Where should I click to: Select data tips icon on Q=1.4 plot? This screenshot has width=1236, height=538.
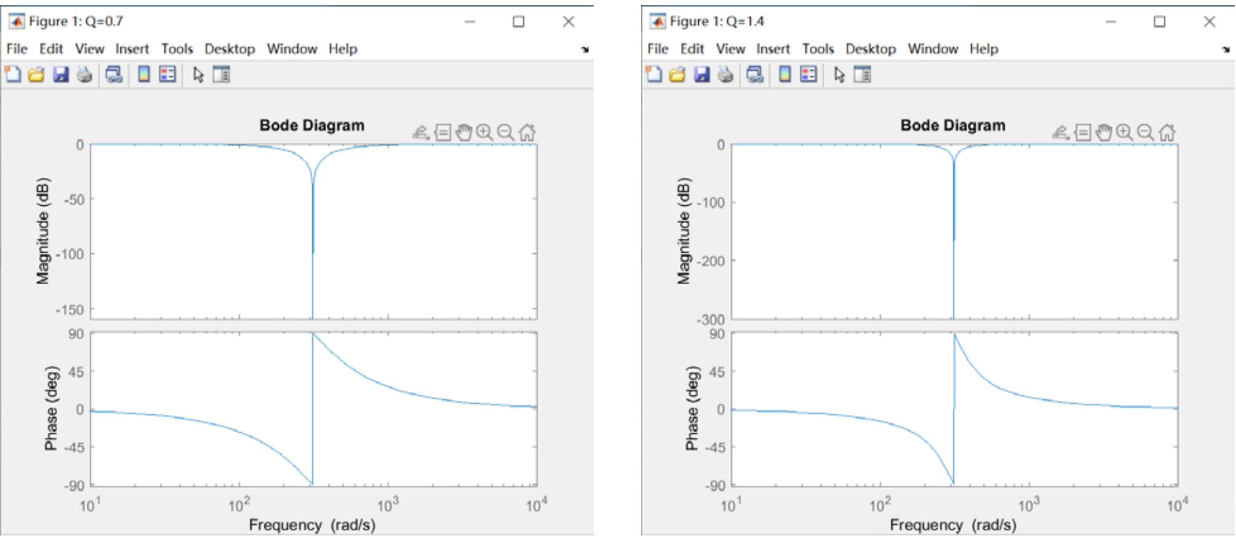(x=1082, y=133)
